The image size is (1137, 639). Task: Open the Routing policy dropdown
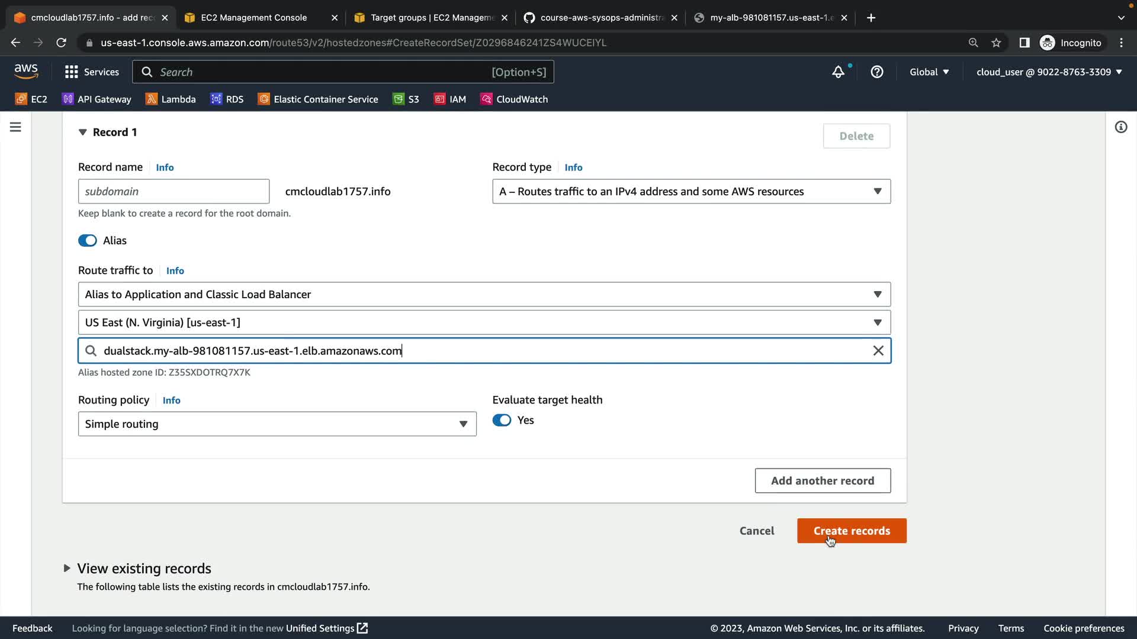coord(277,424)
